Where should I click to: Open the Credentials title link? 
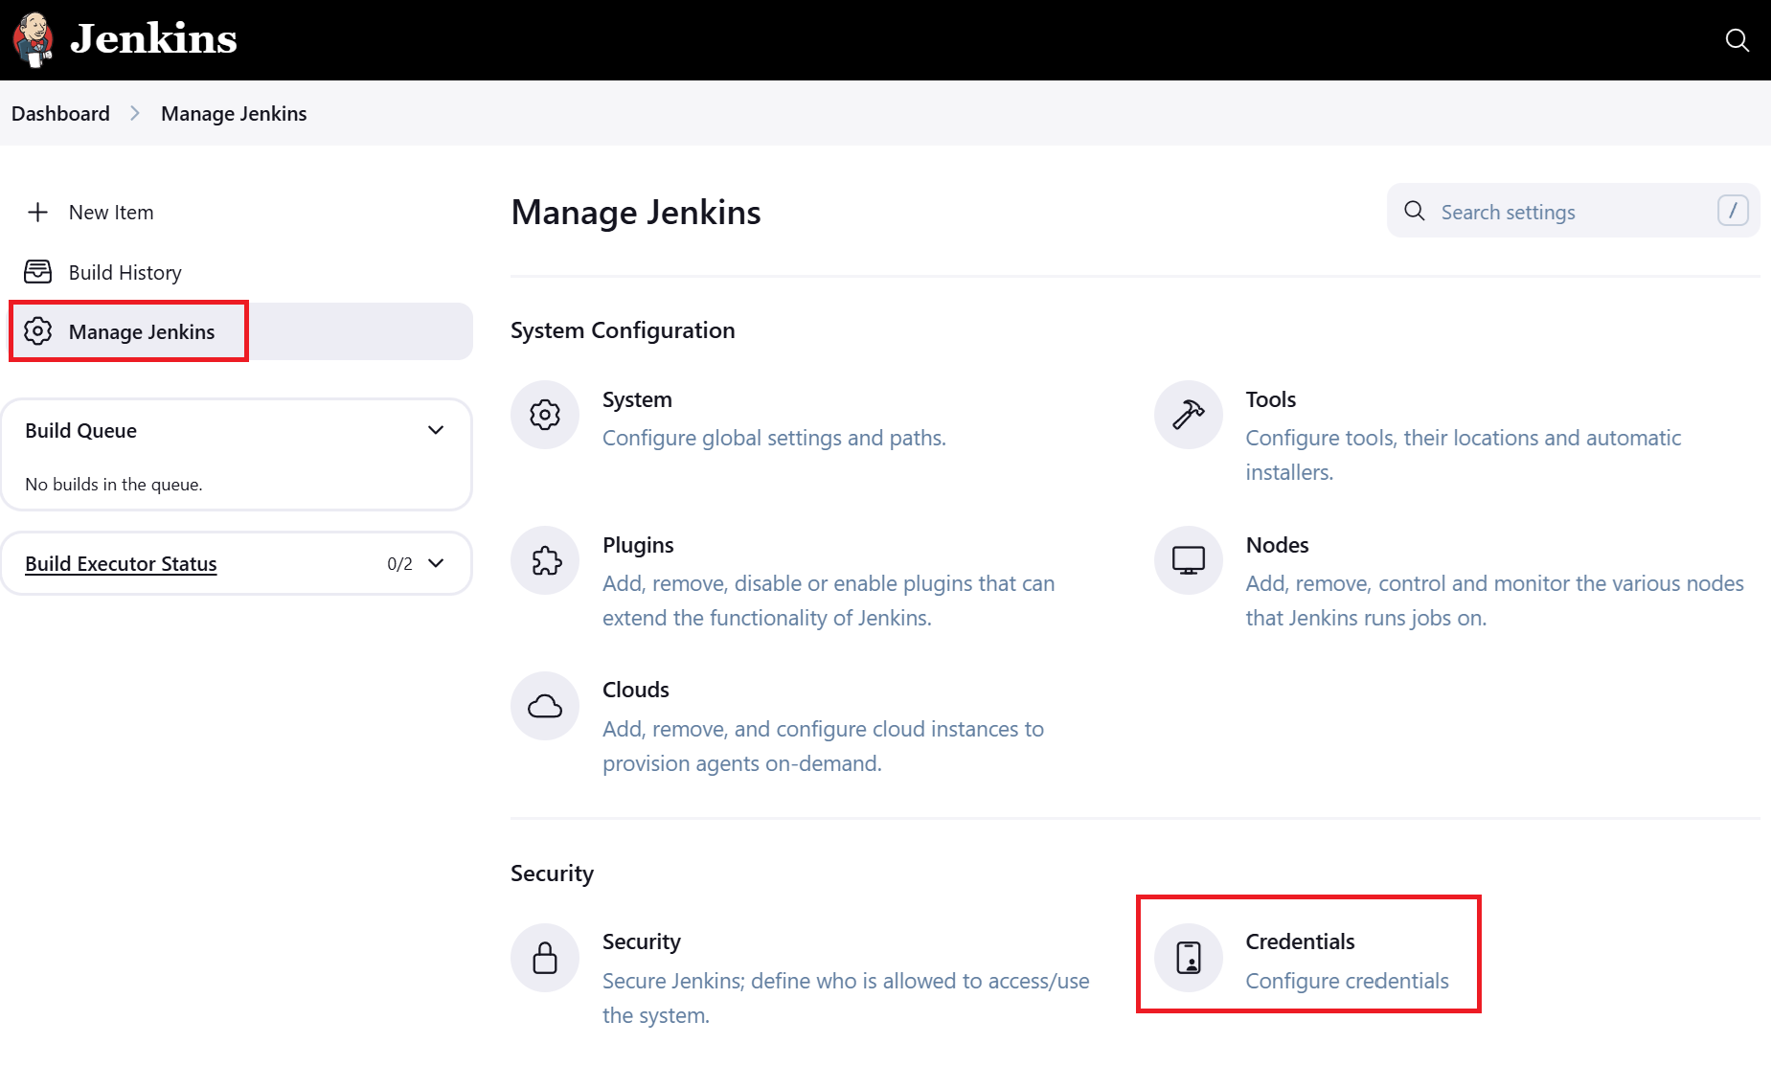pyautogui.click(x=1300, y=941)
